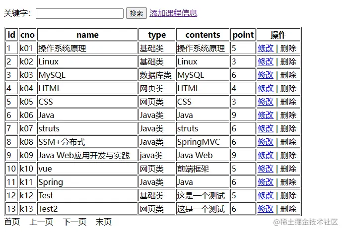Click the type column header
Image resolution: width=345 pixels, height=233 pixels.
pyautogui.click(x=157, y=35)
